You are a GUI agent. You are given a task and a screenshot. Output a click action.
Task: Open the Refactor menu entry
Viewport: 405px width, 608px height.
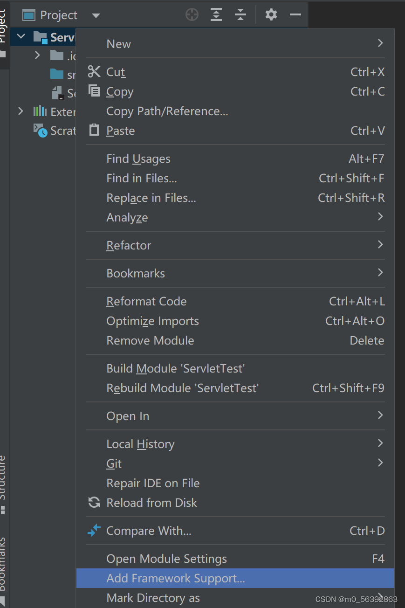tap(235, 245)
